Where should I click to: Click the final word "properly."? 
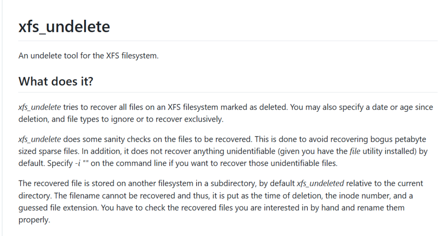point(34,220)
